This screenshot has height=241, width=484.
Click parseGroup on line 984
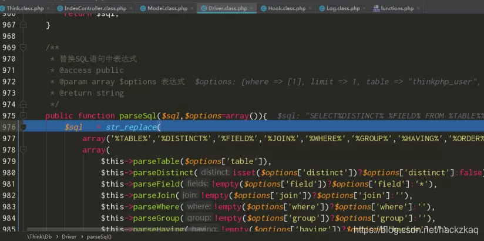coord(156,219)
